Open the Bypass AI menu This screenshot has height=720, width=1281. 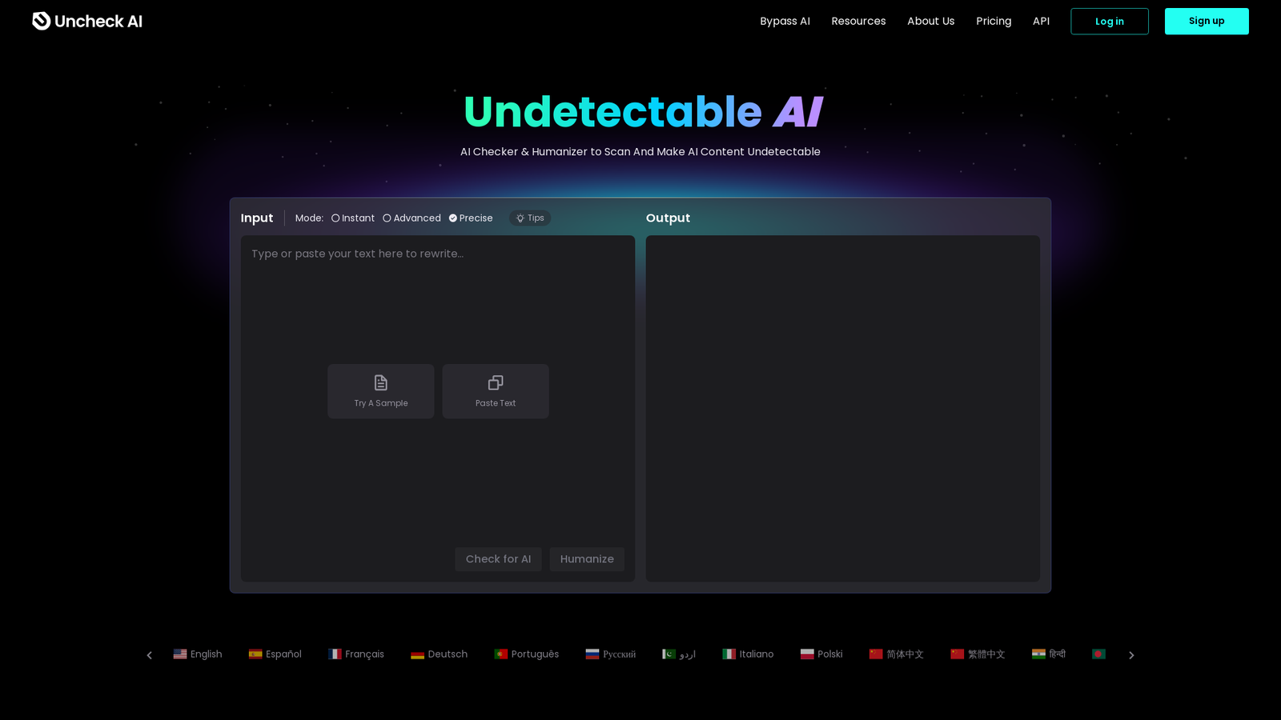[785, 21]
